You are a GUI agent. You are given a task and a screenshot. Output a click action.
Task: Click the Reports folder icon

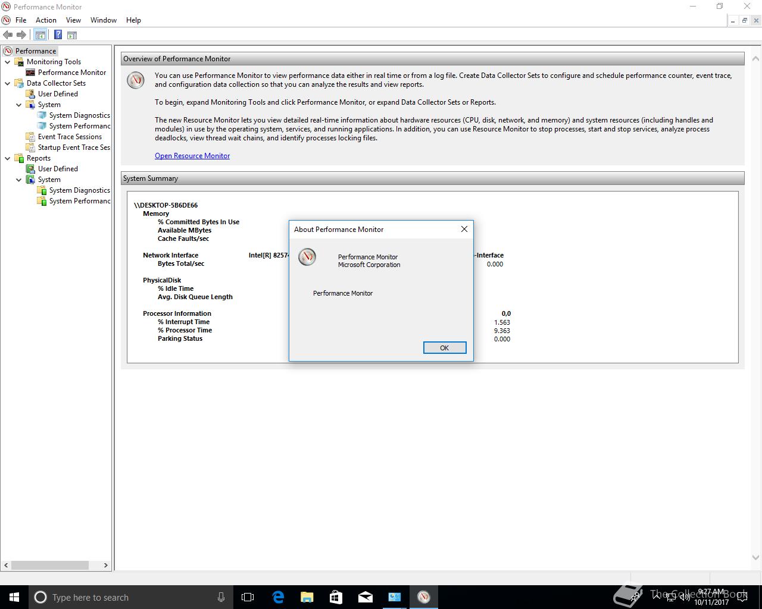pyautogui.click(x=19, y=158)
